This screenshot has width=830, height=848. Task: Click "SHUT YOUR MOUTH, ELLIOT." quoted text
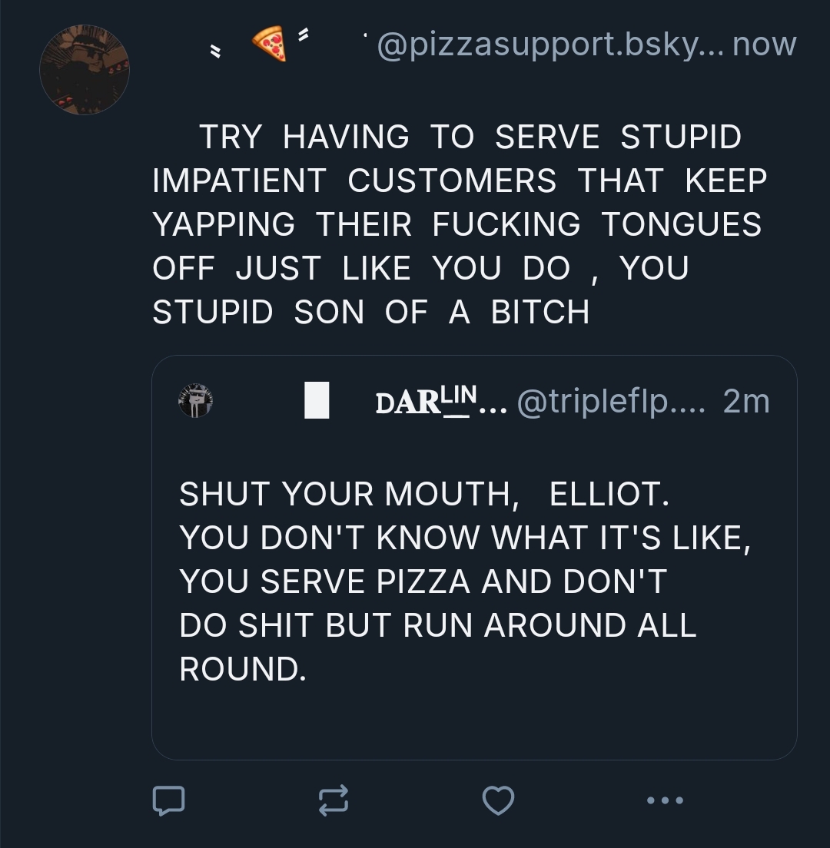click(x=424, y=494)
